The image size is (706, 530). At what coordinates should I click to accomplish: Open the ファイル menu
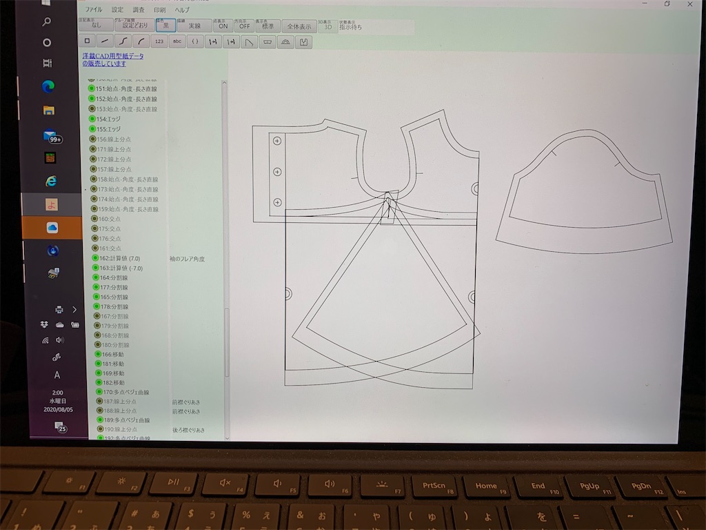pyautogui.click(x=94, y=10)
